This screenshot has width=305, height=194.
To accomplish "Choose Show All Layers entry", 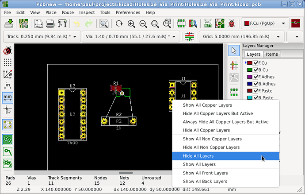I will (226, 164).
